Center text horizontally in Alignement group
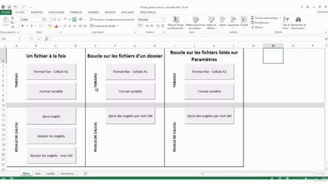Image resolution: width=328 pixels, height=184 pixels. (70, 26)
